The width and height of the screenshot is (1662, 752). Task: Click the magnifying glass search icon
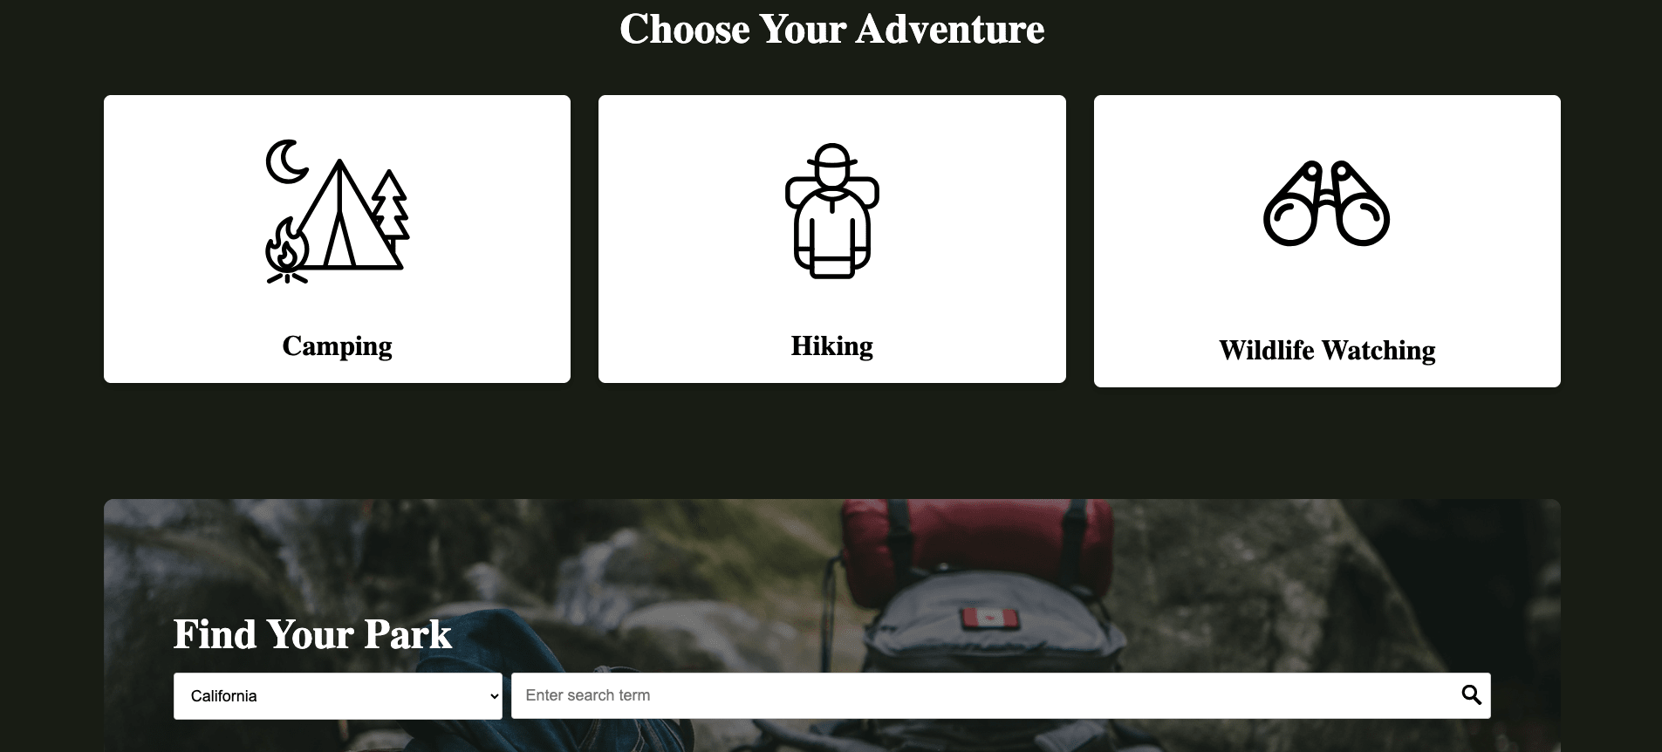tap(1471, 695)
